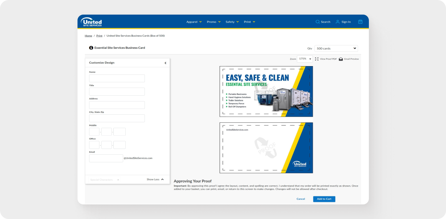Click Show Less toggle

155,179
